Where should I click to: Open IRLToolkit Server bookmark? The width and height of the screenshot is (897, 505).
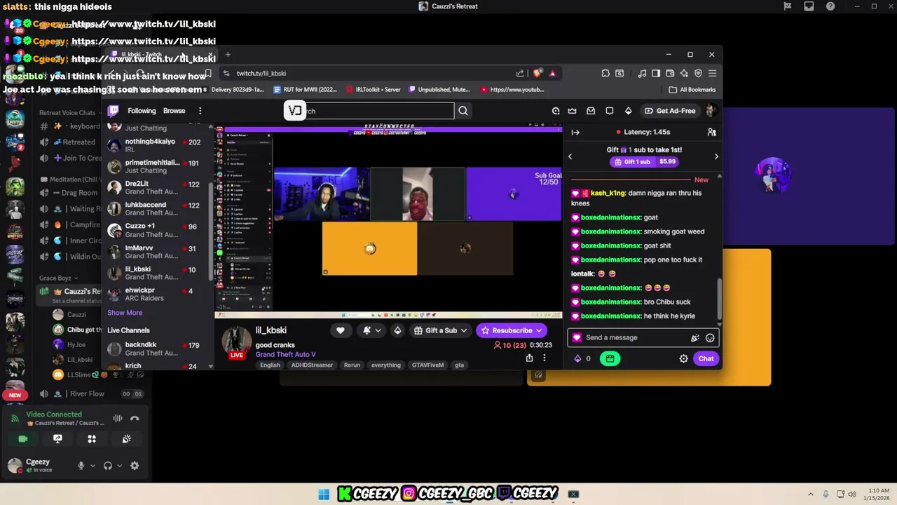372,90
